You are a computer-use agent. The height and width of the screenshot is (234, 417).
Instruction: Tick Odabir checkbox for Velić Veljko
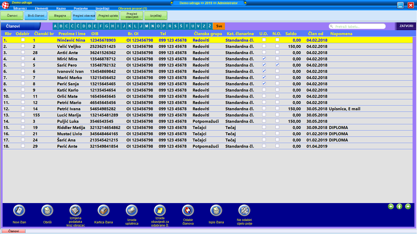tap(23, 46)
